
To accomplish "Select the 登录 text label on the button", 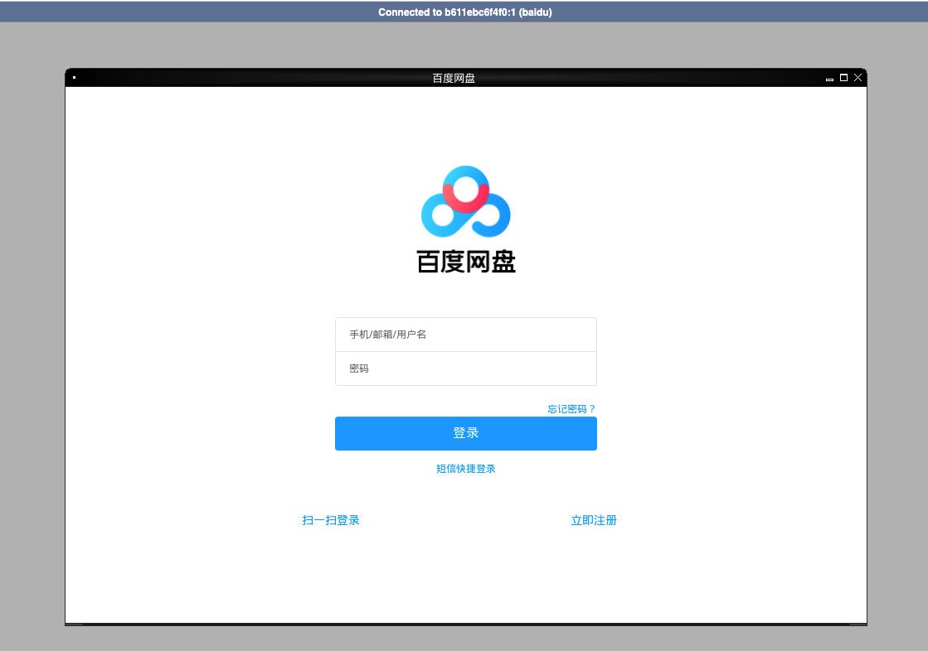I will [464, 432].
